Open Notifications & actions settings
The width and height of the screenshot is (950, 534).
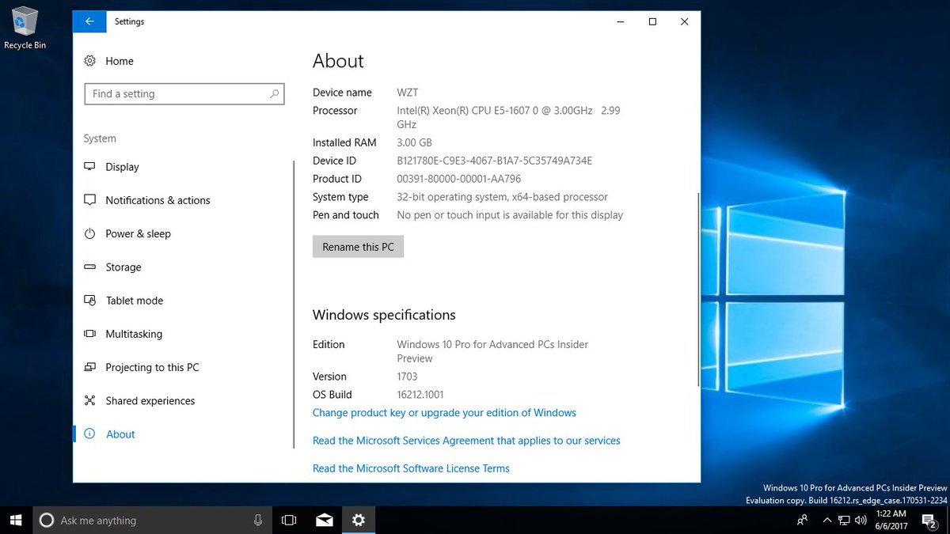(x=158, y=200)
